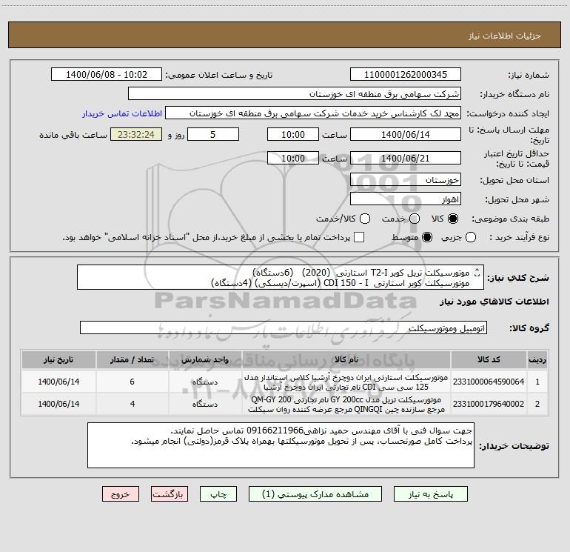Click quantity 4 in row 2
This screenshot has width=570, height=552.
pyautogui.click(x=133, y=404)
